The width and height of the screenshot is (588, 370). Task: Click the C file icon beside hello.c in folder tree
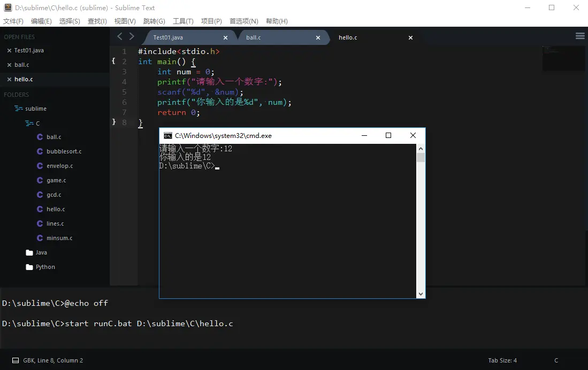tap(40, 209)
